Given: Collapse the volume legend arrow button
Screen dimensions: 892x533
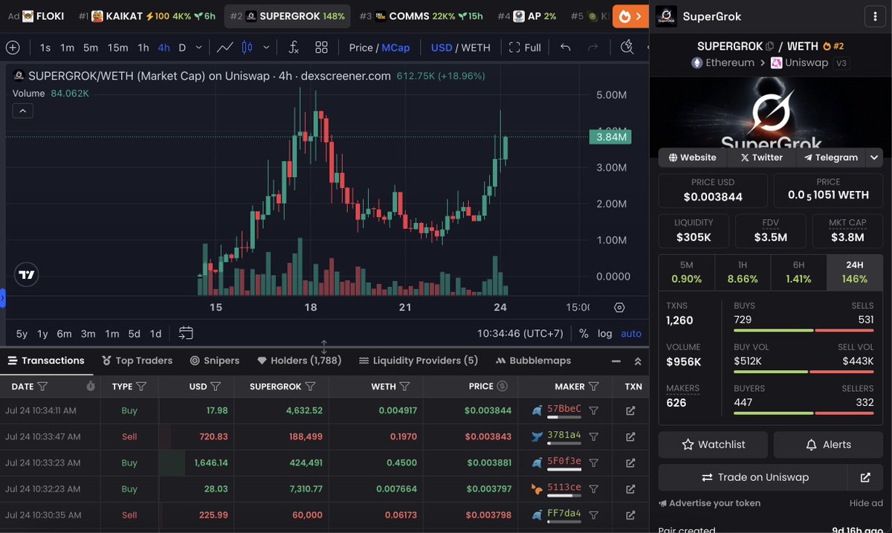Looking at the screenshot, I should click(x=22, y=111).
